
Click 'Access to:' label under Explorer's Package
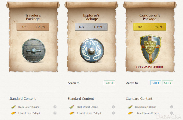[74, 83]
